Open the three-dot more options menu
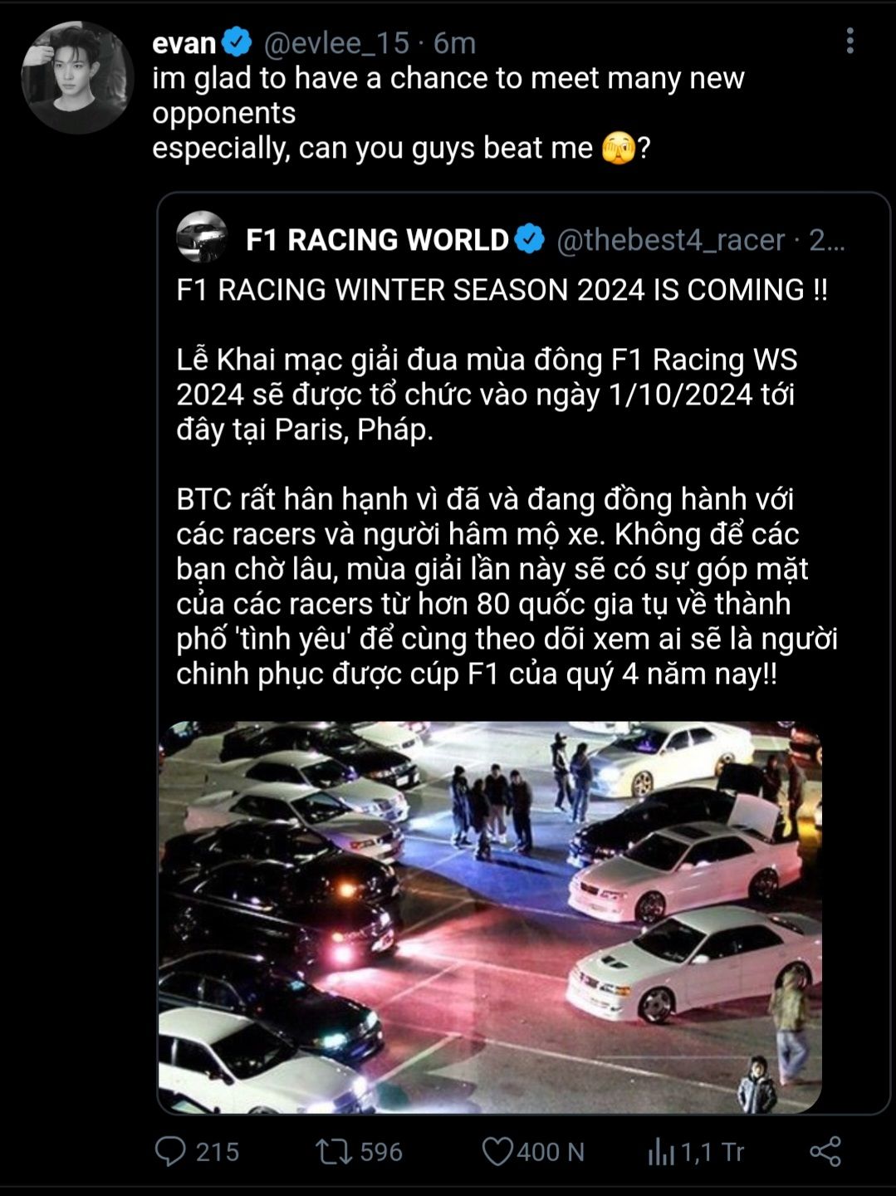 click(849, 41)
